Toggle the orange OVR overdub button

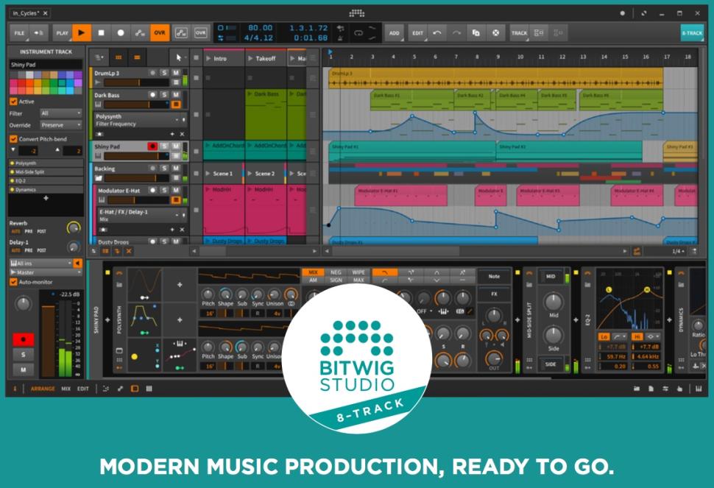[x=160, y=33]
